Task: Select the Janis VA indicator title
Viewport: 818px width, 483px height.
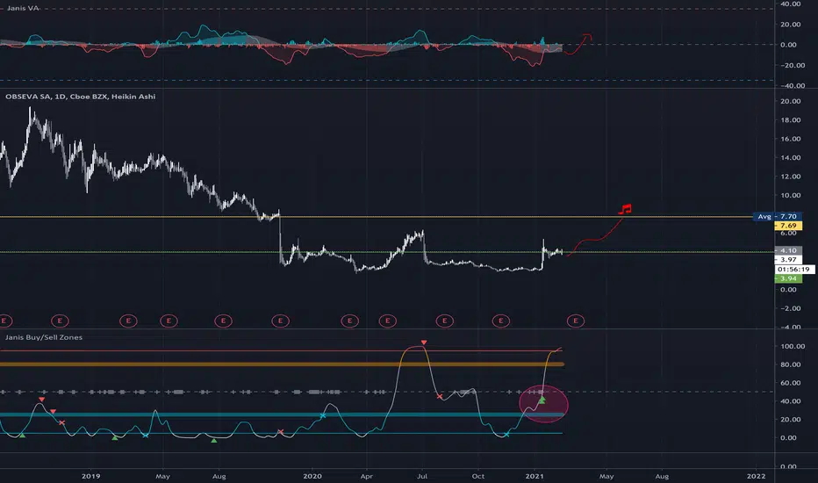Action: pos(23,9)
